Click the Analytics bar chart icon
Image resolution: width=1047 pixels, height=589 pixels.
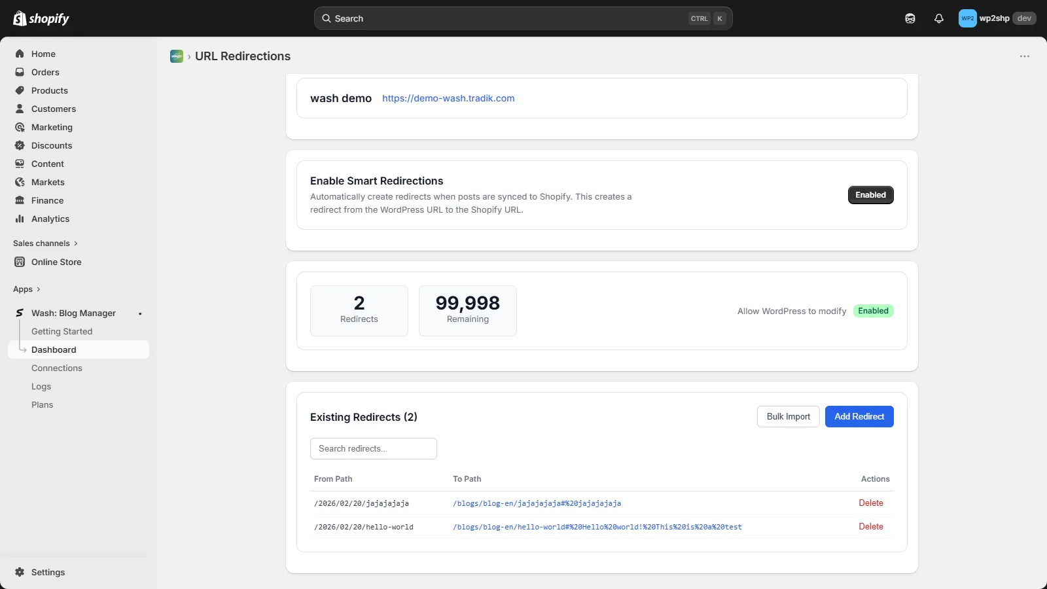pyautogui.click(x=20, y=219)
